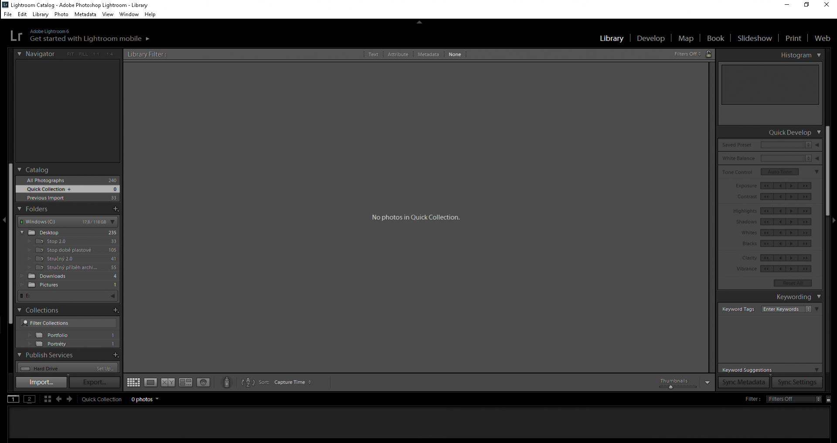The height and width of the screenshot is (443, 837).
Task: Select the Attribute library filter
Action: [398, 54]
